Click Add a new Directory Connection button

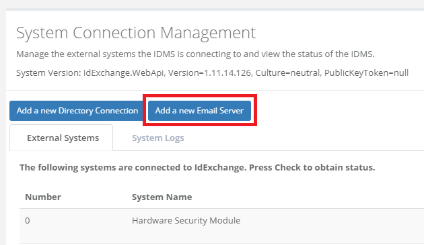click(x=77, y=111)
